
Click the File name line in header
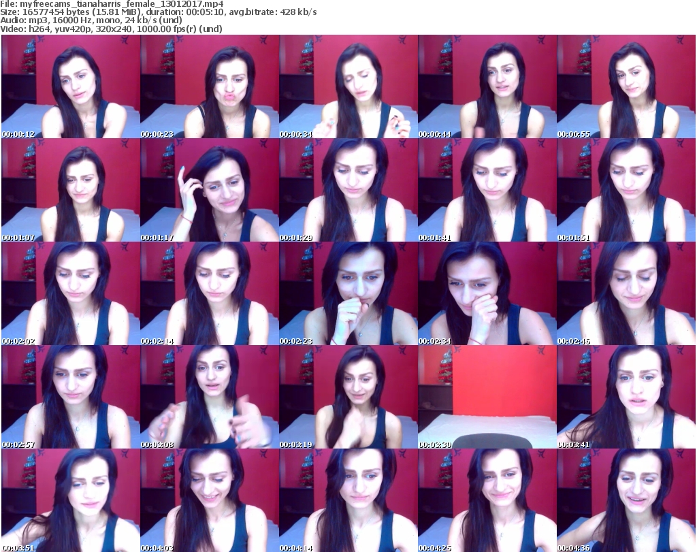click(112, 4)
